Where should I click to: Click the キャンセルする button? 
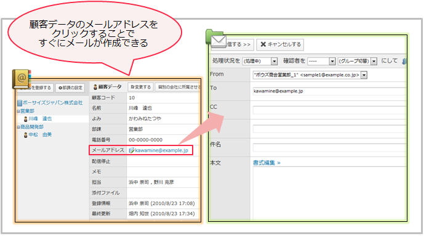coord(280,44)
